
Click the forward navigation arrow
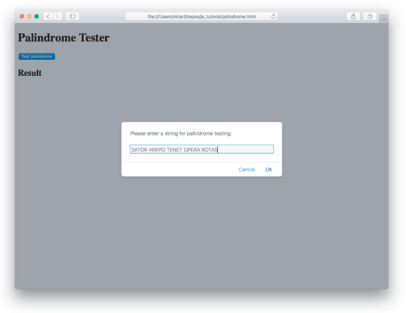[x=57, y=16]
